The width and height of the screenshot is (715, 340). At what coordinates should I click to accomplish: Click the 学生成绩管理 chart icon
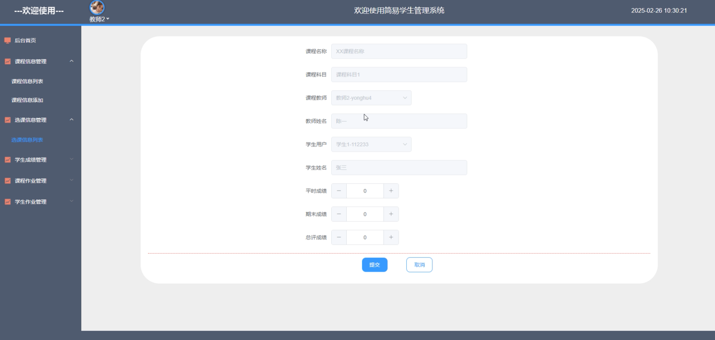(8, 160)
